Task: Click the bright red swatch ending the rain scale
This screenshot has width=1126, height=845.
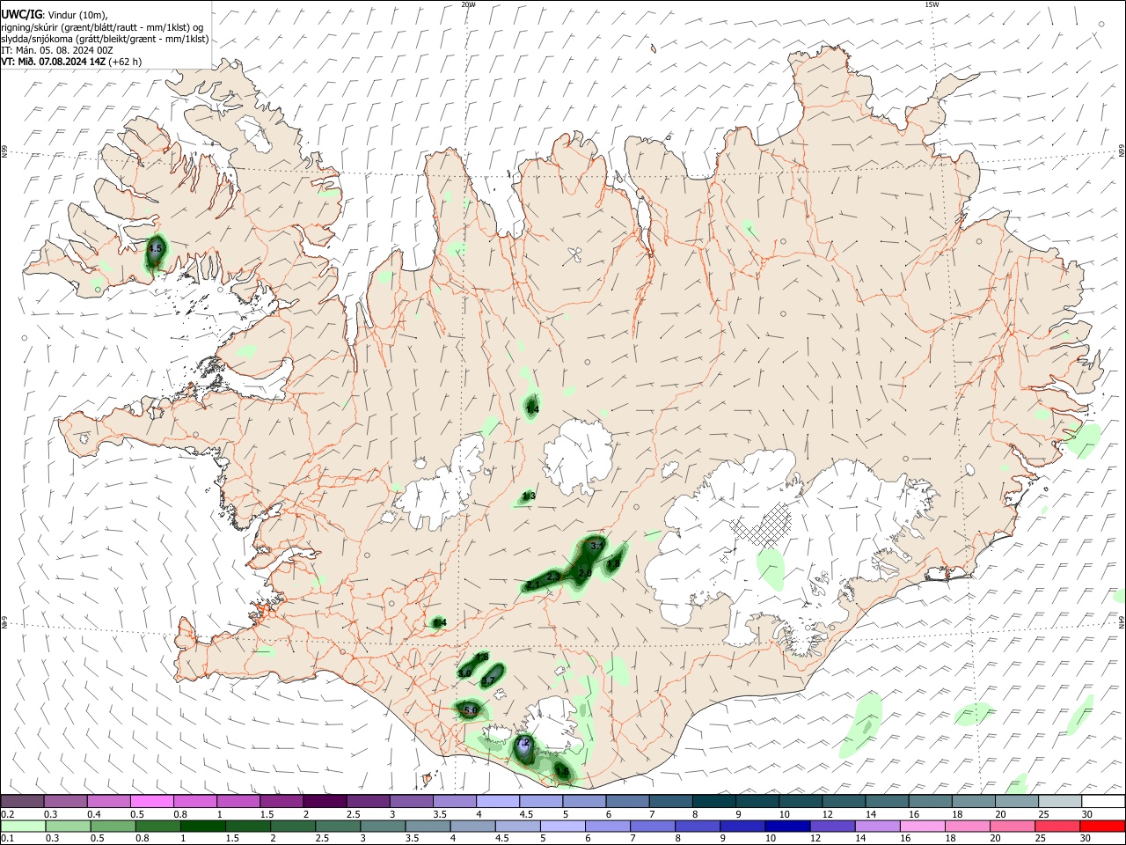Action: click(x=1102, y=827)
